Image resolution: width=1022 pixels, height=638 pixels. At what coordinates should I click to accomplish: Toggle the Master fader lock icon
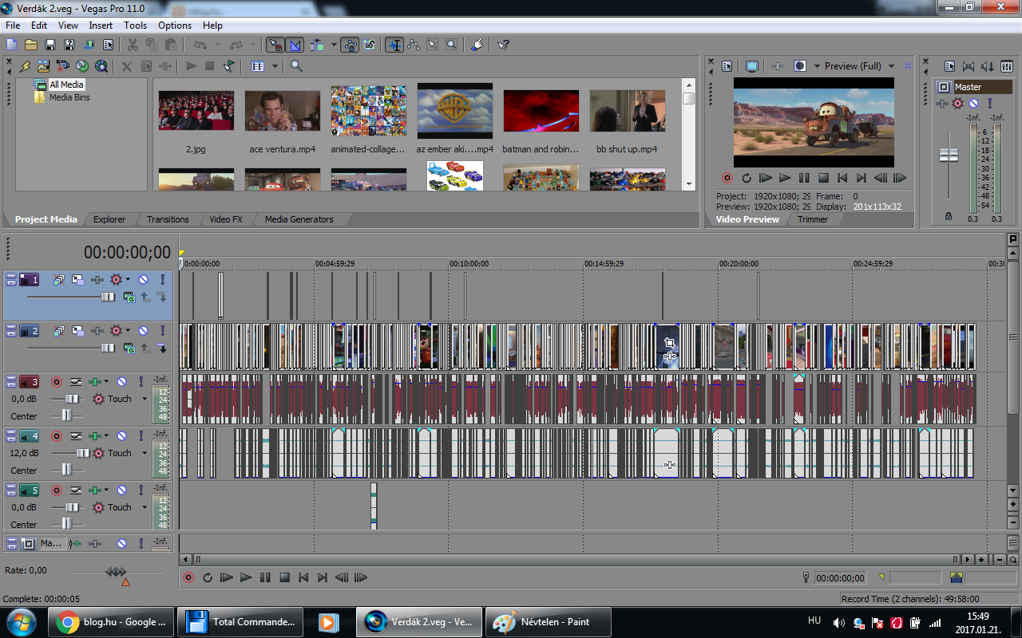click(x=949, y=216)
